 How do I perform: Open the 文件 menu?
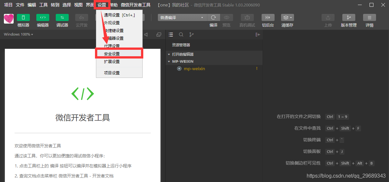click(20, 5)
